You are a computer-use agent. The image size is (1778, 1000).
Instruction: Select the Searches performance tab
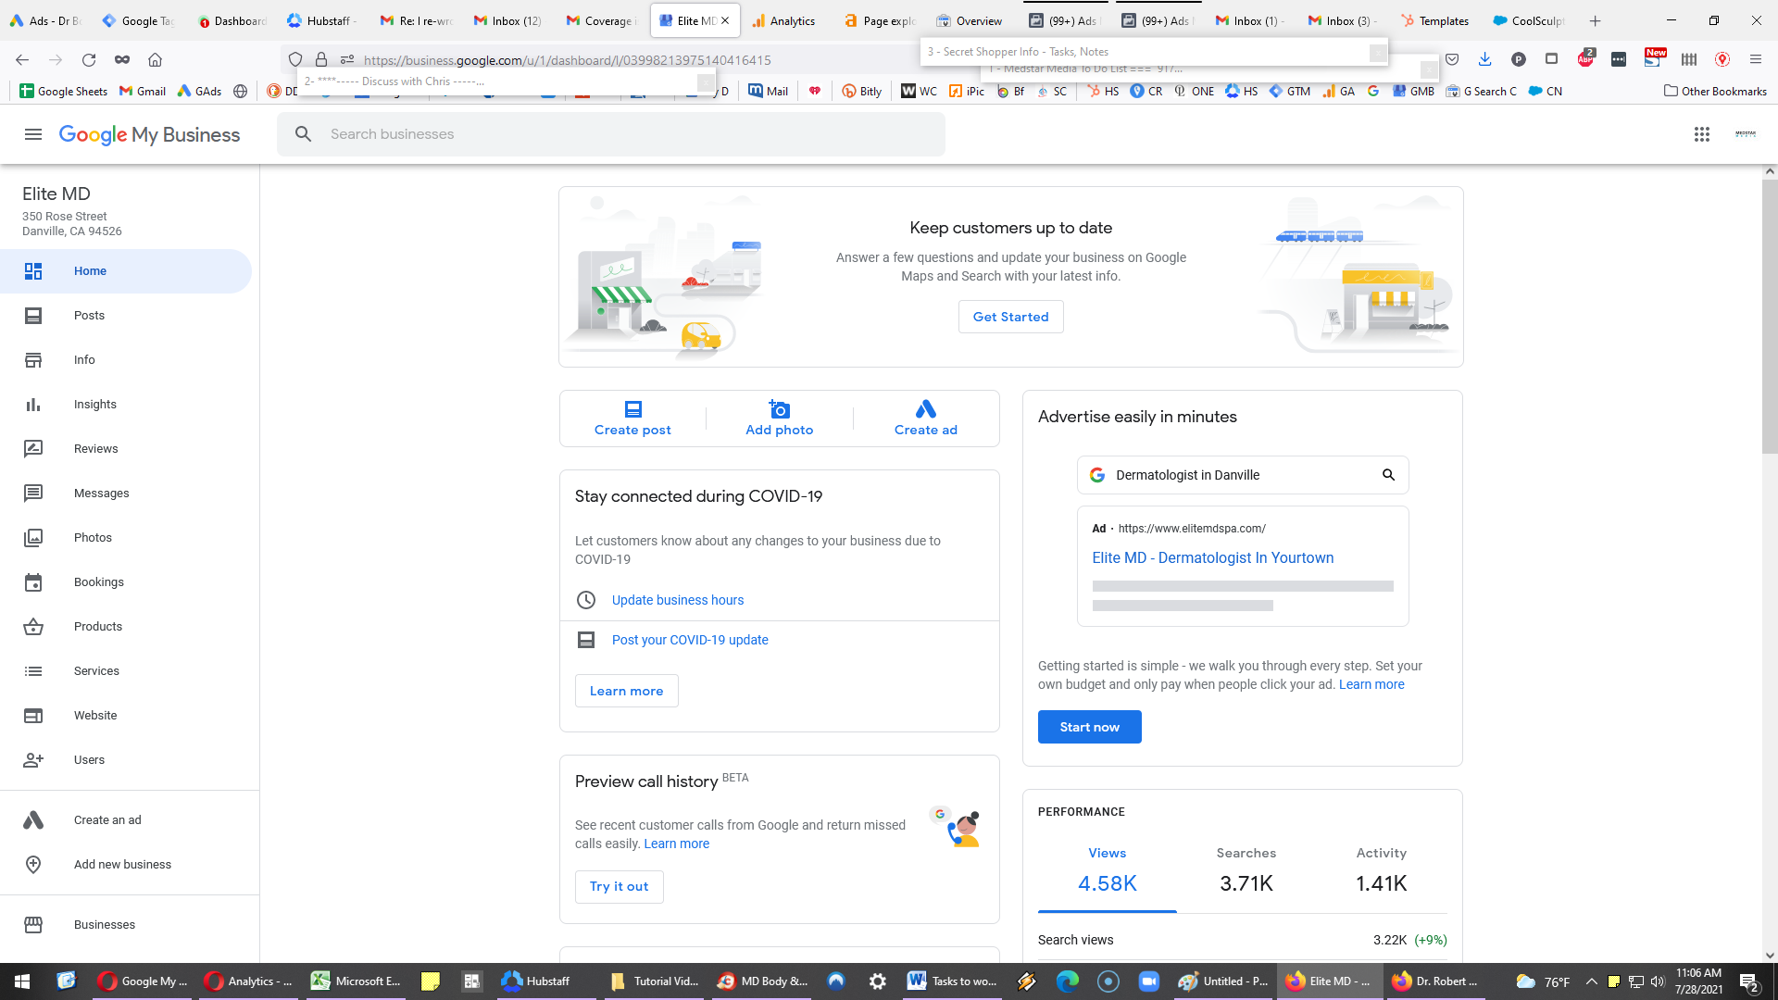[x=1246, y=871]
